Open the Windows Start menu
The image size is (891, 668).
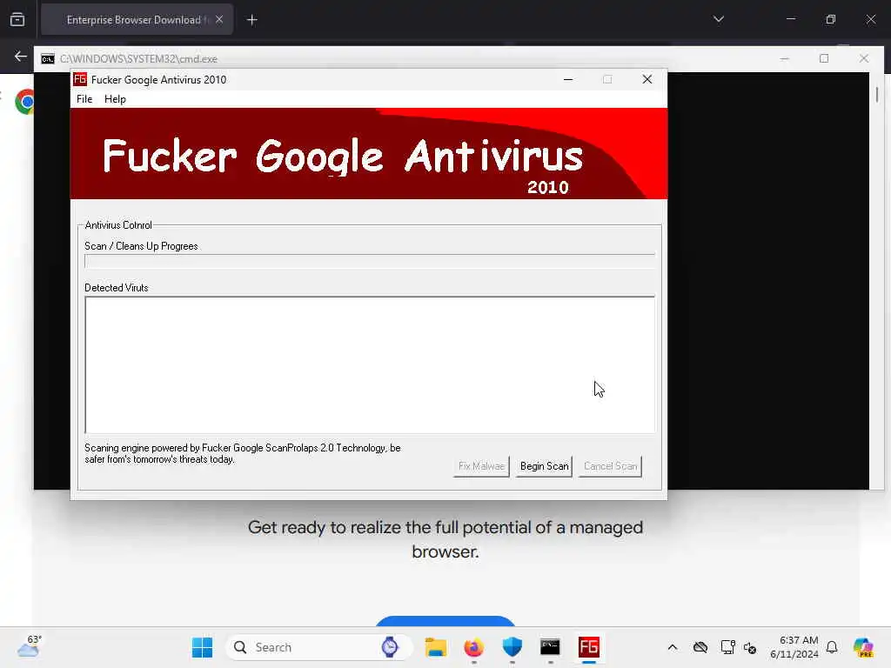[202, 647]
